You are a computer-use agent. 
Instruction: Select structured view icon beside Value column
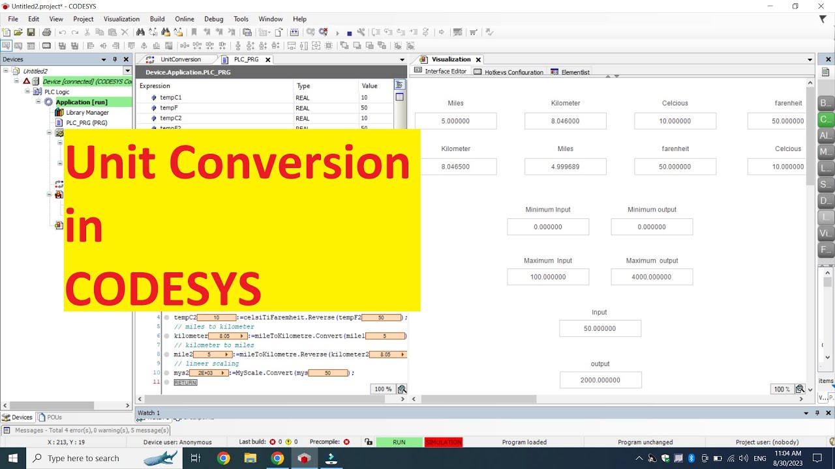[399, 85]
